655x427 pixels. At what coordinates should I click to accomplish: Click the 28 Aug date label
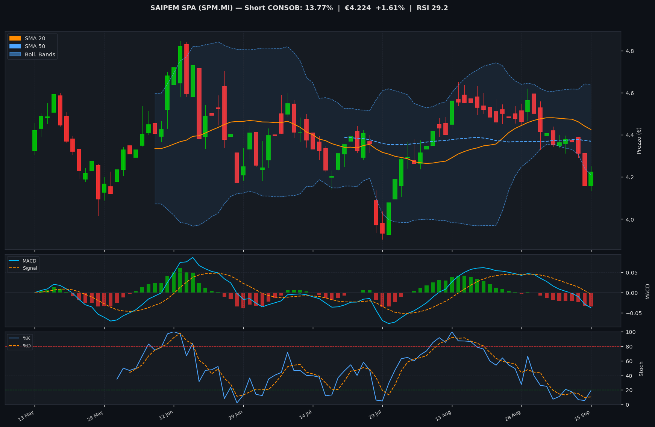(513, 416)
